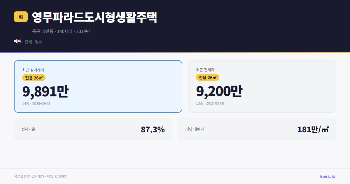
Task: Click the 전세가율 panel
Action: point(93,129)
